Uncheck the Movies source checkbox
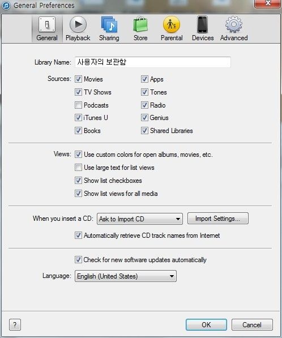 [x=78, y=79]
